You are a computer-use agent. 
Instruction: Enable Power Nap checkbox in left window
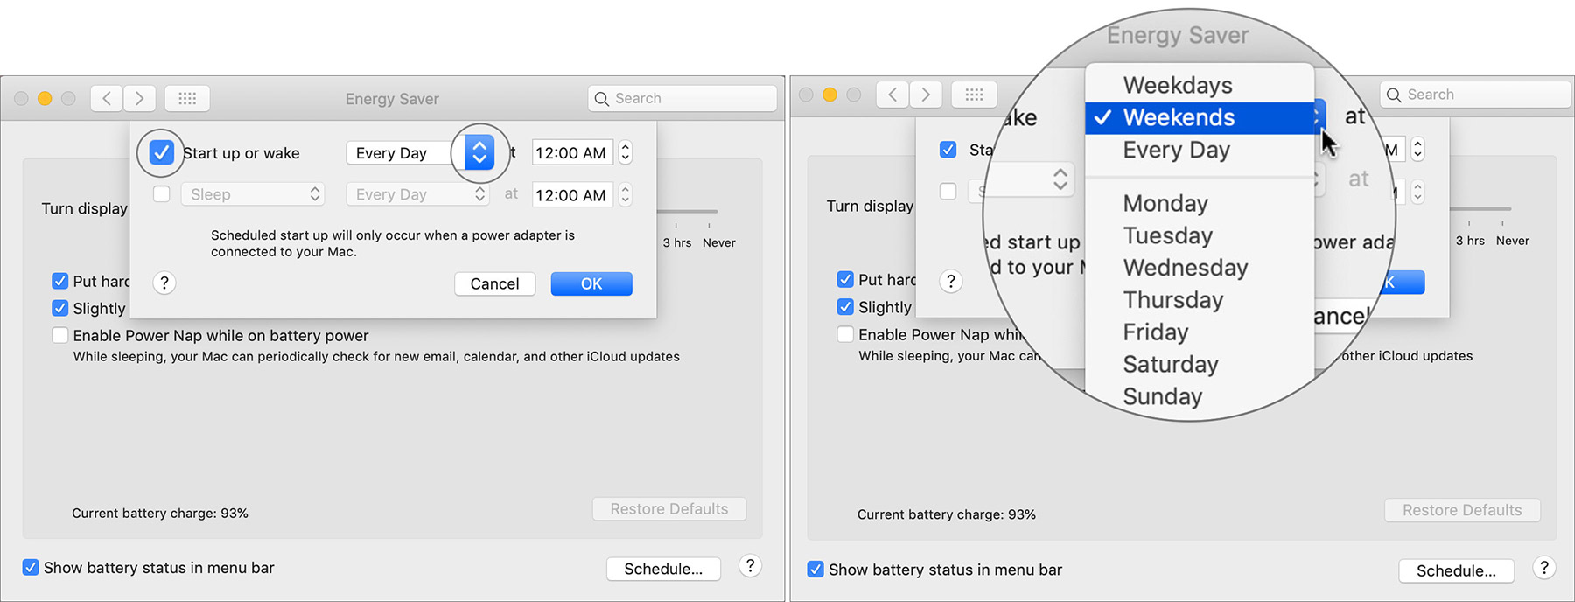pos(60,335)
